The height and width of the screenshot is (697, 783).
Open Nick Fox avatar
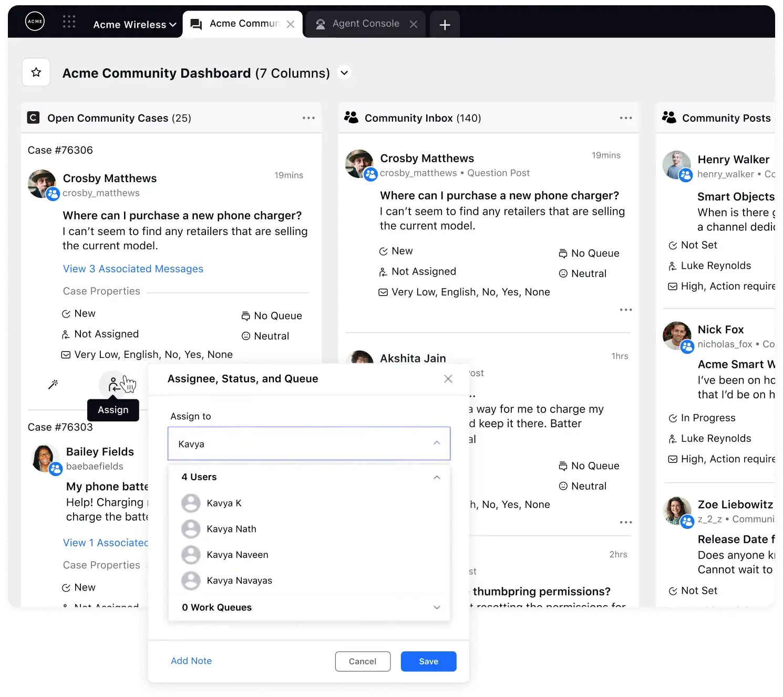pyautogui.click(x=678, y=336)
